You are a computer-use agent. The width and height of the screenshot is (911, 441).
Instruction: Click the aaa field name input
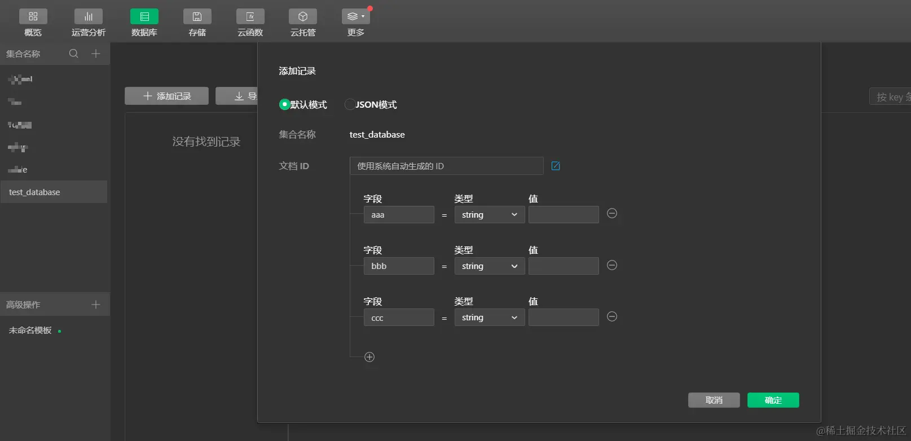[399, 215]
